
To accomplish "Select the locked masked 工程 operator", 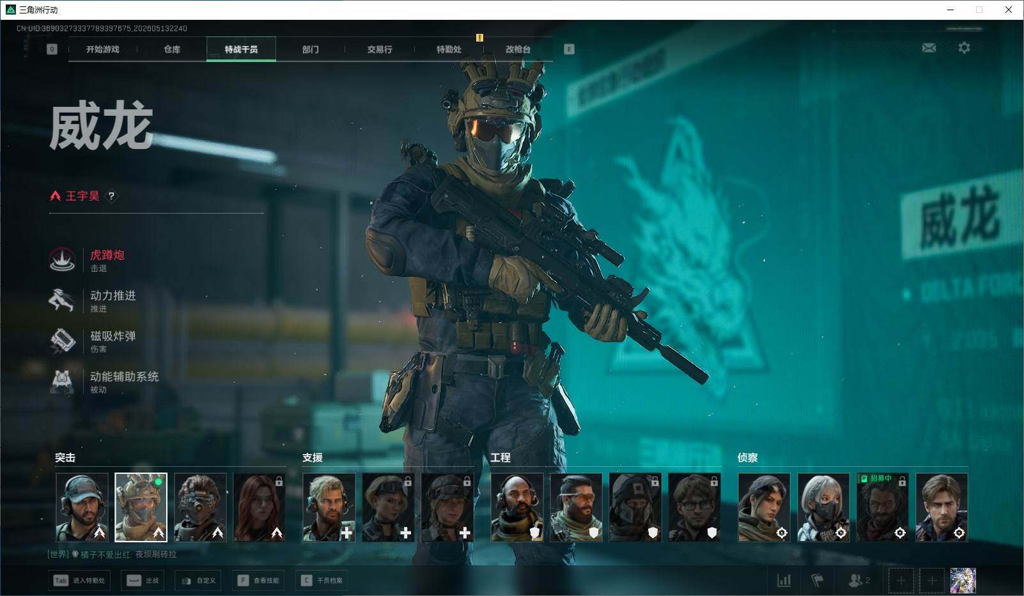I will (x=635, y=507).
